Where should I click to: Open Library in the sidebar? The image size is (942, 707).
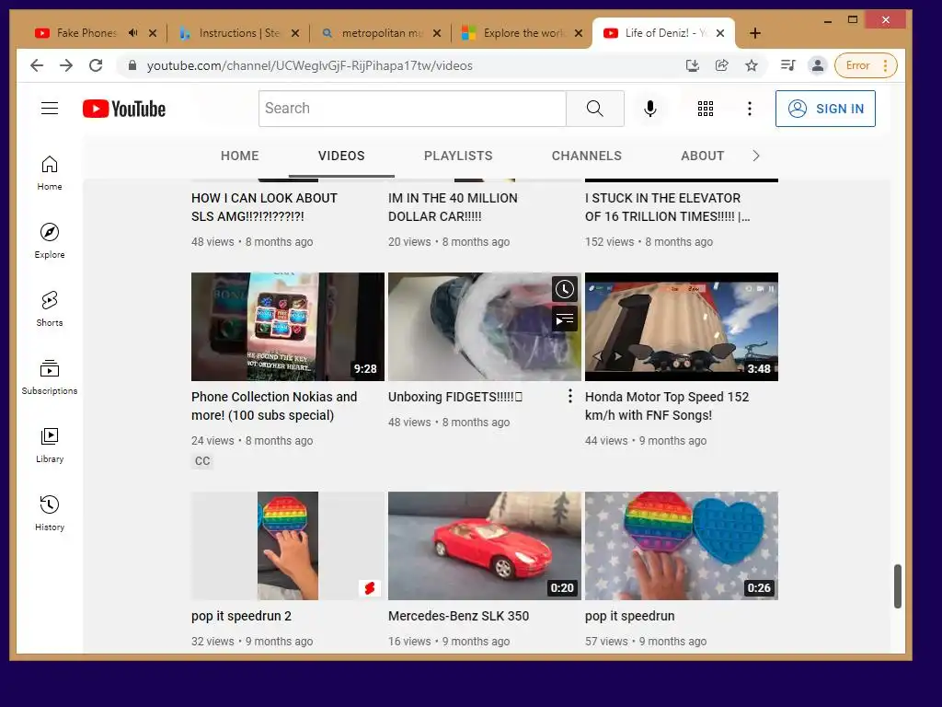point(50,445)
